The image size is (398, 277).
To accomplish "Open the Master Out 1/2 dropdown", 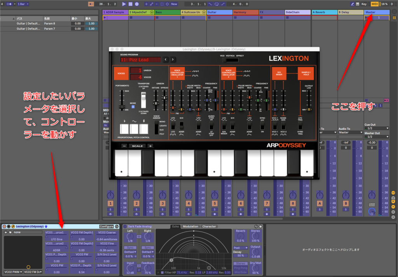I will pyautogui.click(x=377, y=137).
